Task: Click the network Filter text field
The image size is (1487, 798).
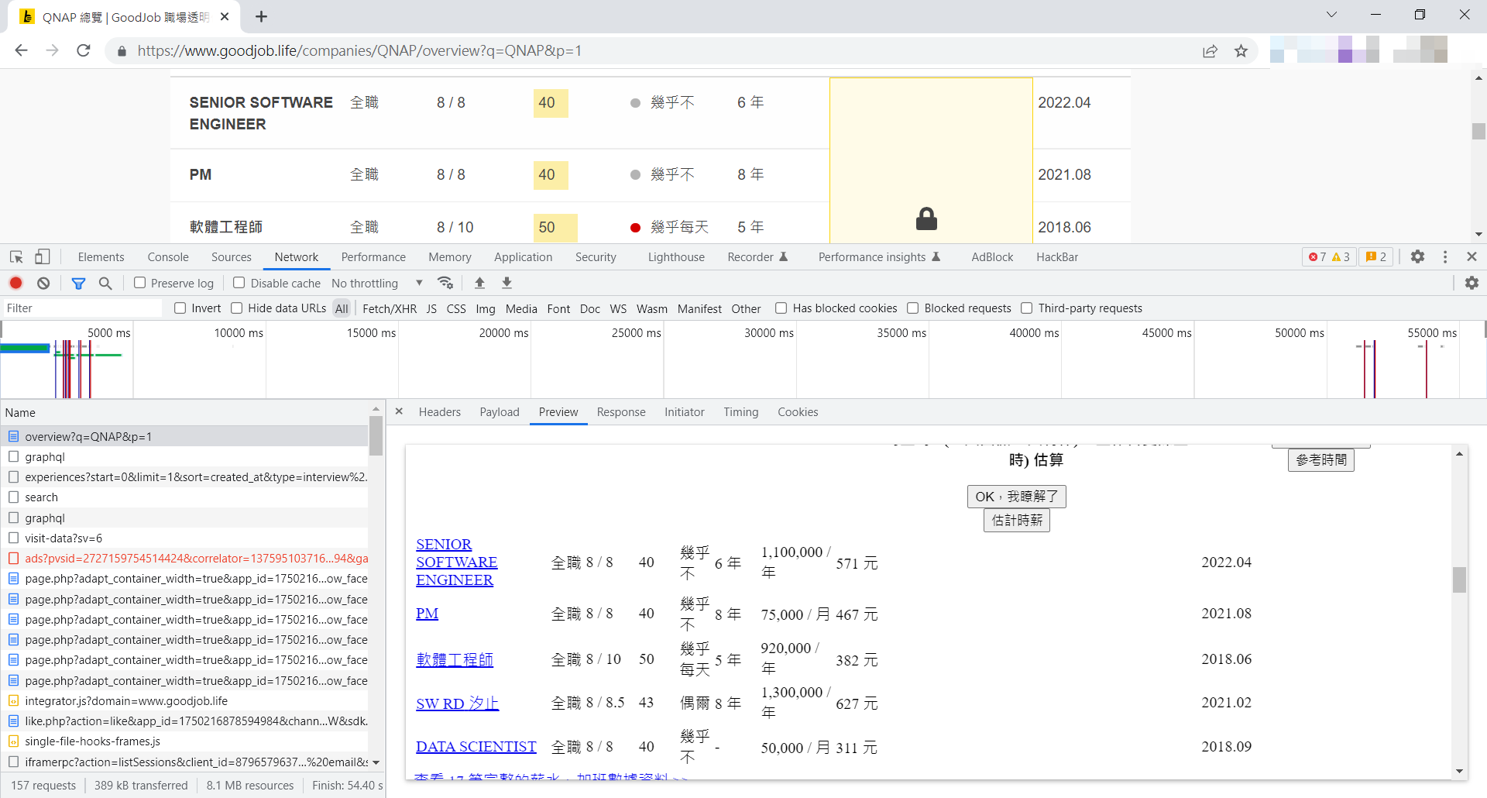Action: click(x=83, y=308)
